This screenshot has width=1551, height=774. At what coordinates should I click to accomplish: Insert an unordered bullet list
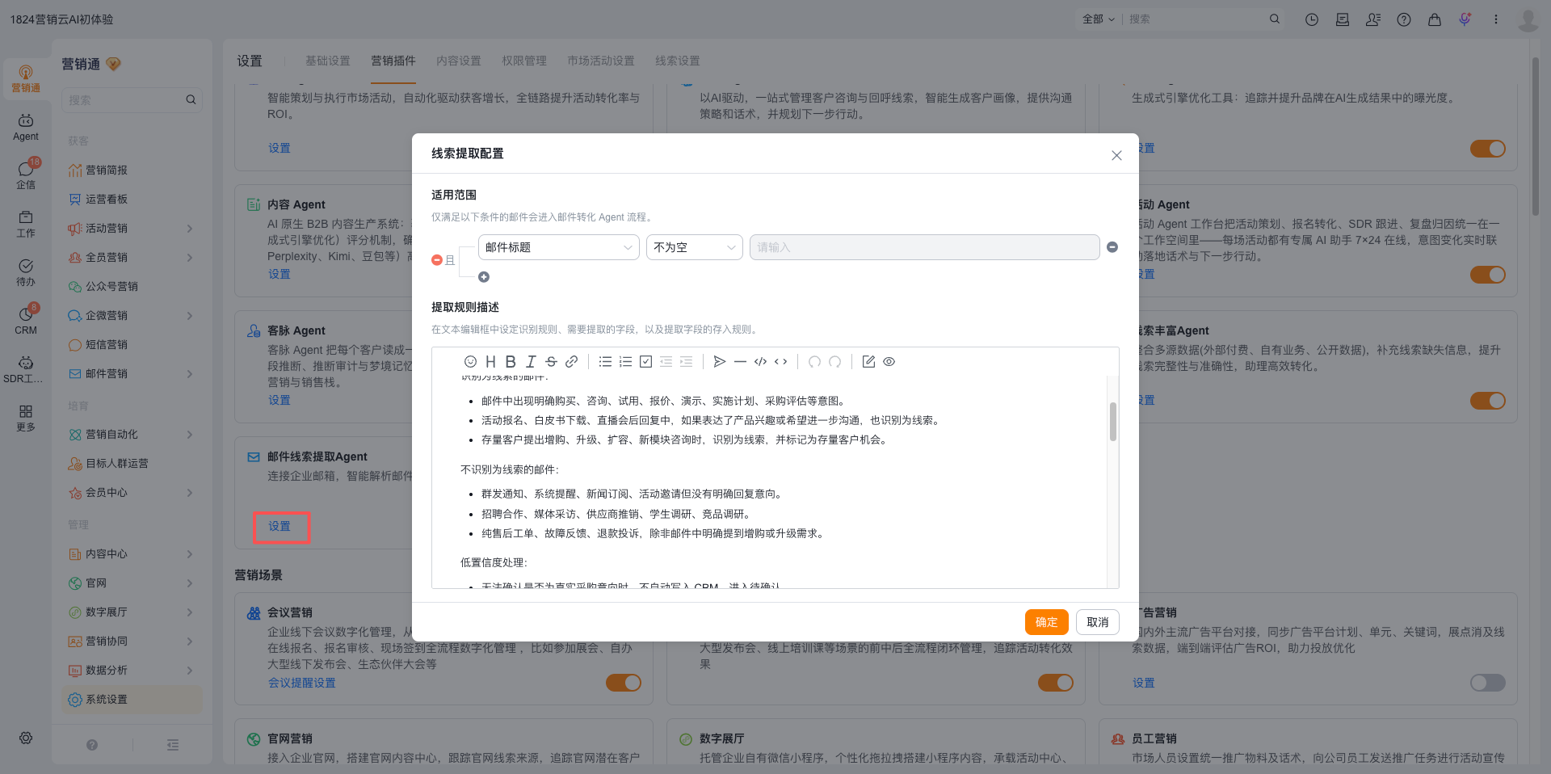tap(605, 362)
